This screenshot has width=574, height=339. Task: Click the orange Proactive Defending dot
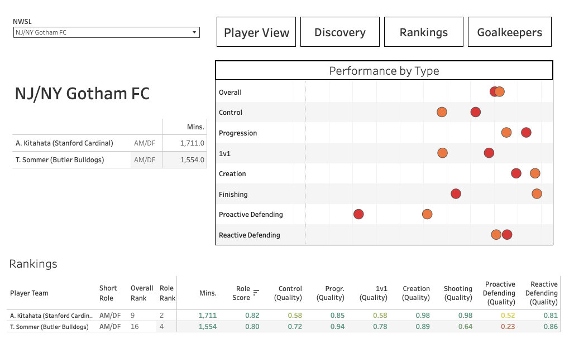point(427,214)
